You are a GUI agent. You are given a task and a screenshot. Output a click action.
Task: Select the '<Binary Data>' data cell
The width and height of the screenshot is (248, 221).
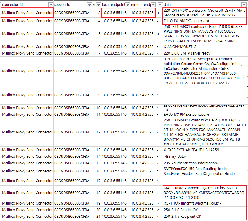click(x=205, y=157)
